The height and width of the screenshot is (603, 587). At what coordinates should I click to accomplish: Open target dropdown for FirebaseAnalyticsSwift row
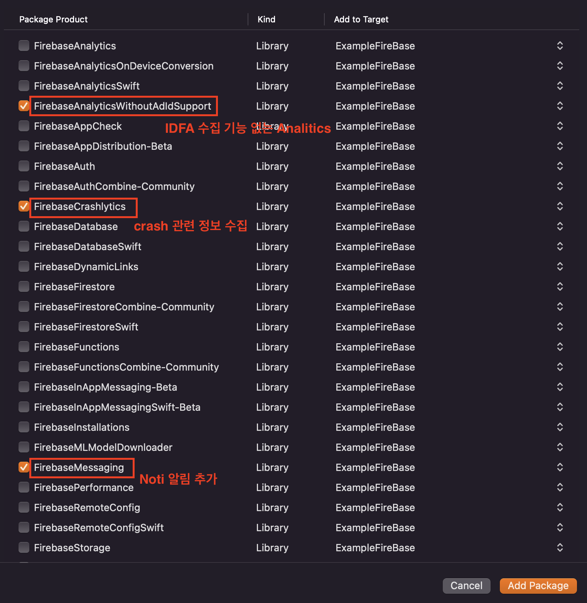pyautogui.click(x=560, y=86)
